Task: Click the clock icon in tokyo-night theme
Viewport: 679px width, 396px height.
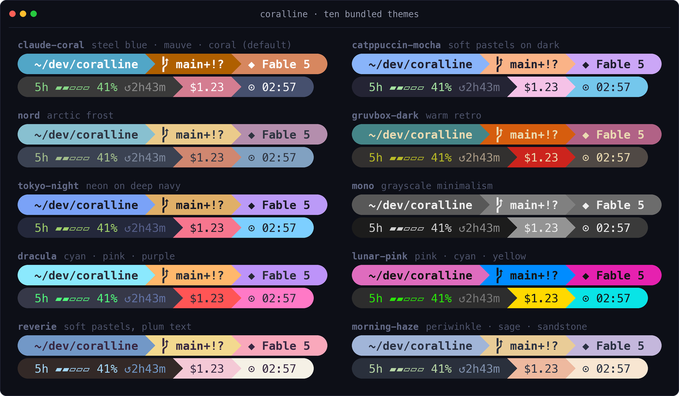Action: pos(252,228)
